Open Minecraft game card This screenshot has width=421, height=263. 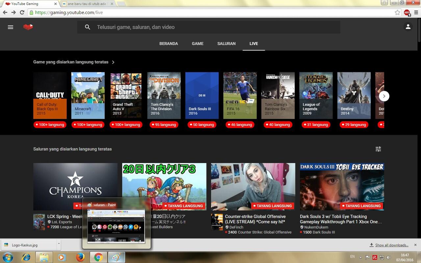(x=88, y=96)
